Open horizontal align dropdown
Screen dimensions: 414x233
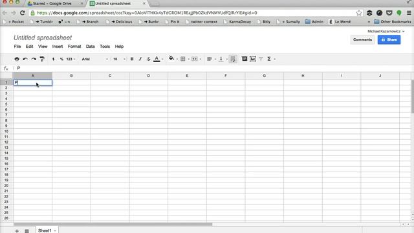212,59
